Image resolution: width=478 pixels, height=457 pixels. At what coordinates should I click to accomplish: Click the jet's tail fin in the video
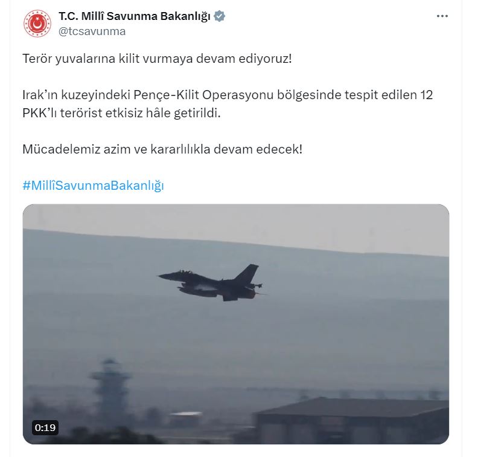tap(247, 273)
